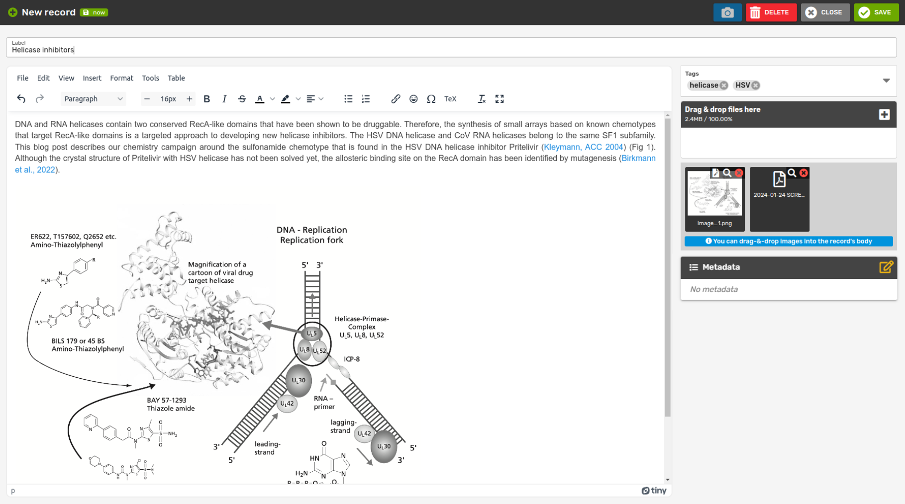Click the clear formatting icon
Screen dimensions: 905x504
(481, 99)
